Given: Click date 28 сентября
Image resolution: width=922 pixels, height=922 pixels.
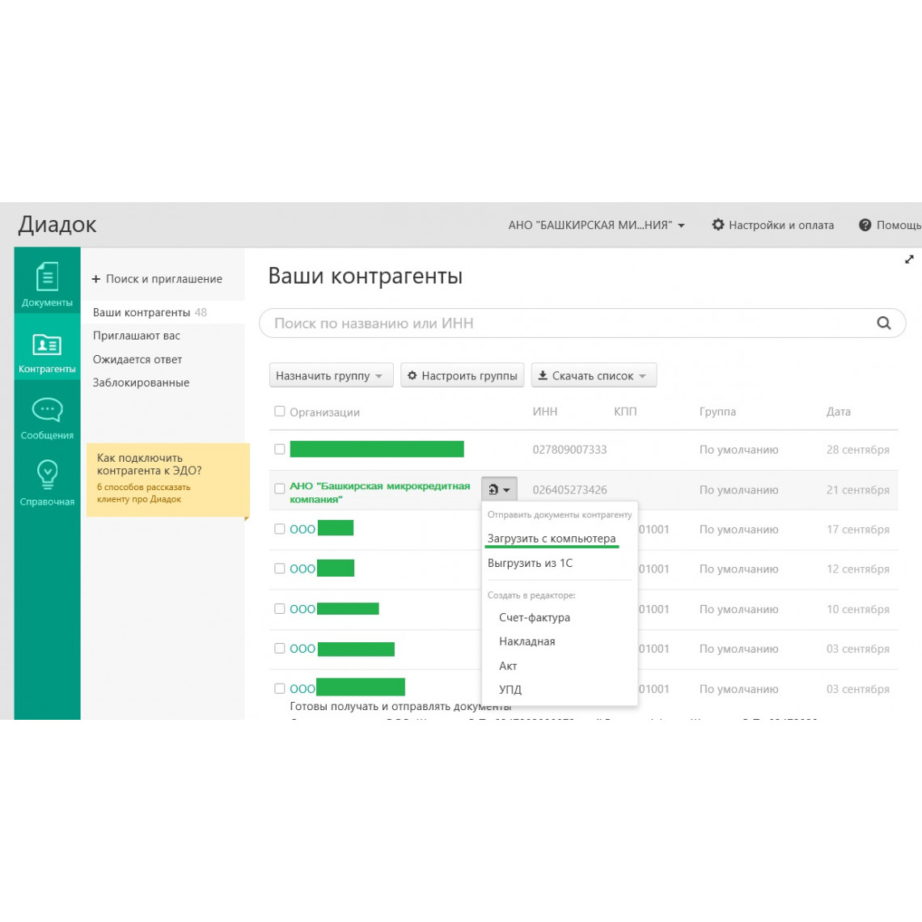Looking at the screenshot, I should [x=858, y=450].
